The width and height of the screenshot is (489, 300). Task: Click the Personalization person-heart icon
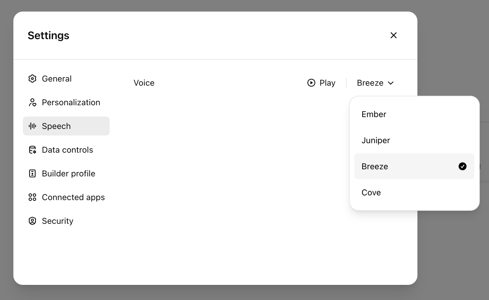click(x=32, y=102)
